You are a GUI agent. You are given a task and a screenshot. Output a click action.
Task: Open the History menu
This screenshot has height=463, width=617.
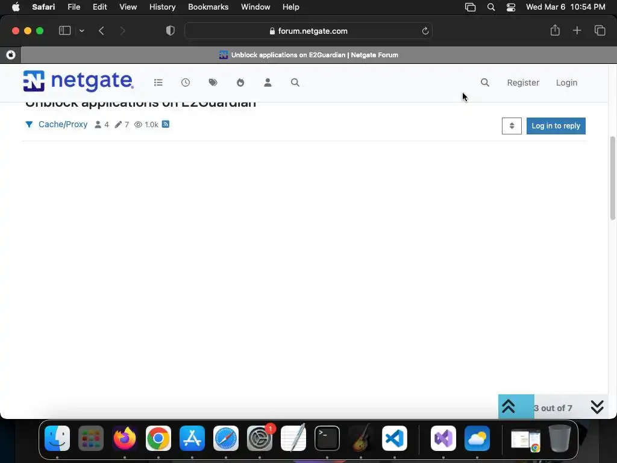[x=162, y=7]
